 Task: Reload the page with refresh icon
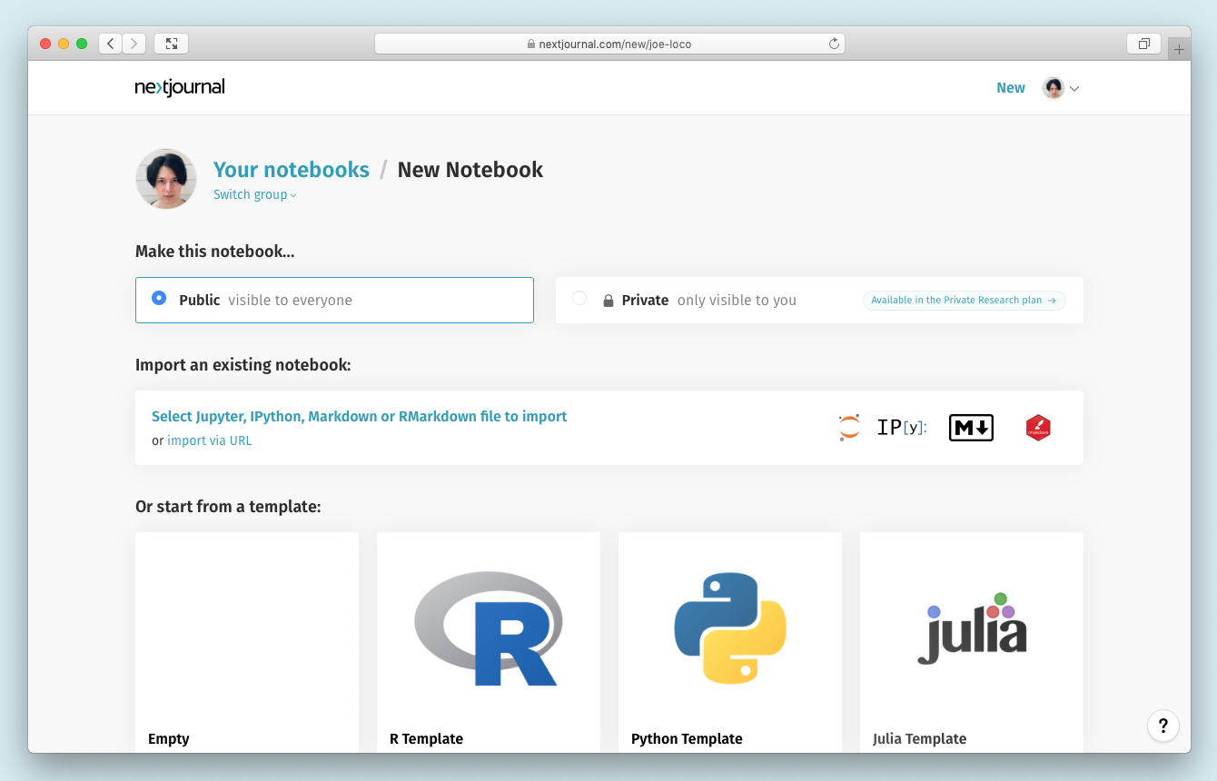[833, 44]
